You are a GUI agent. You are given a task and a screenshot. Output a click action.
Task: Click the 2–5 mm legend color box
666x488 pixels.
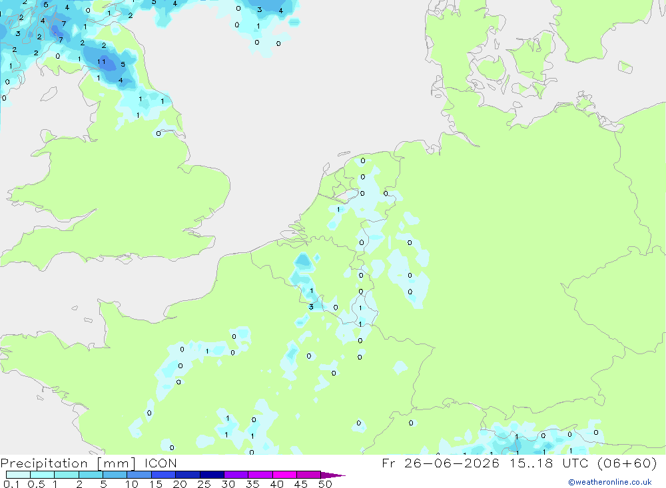pos(91,475)
